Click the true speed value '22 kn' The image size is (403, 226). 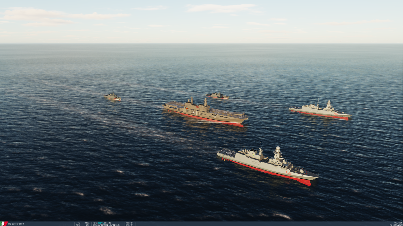click(x=87, y=223)
